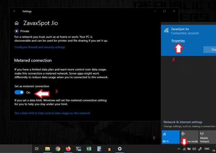Click the Disconnect button in flyout

pos(210,50)
